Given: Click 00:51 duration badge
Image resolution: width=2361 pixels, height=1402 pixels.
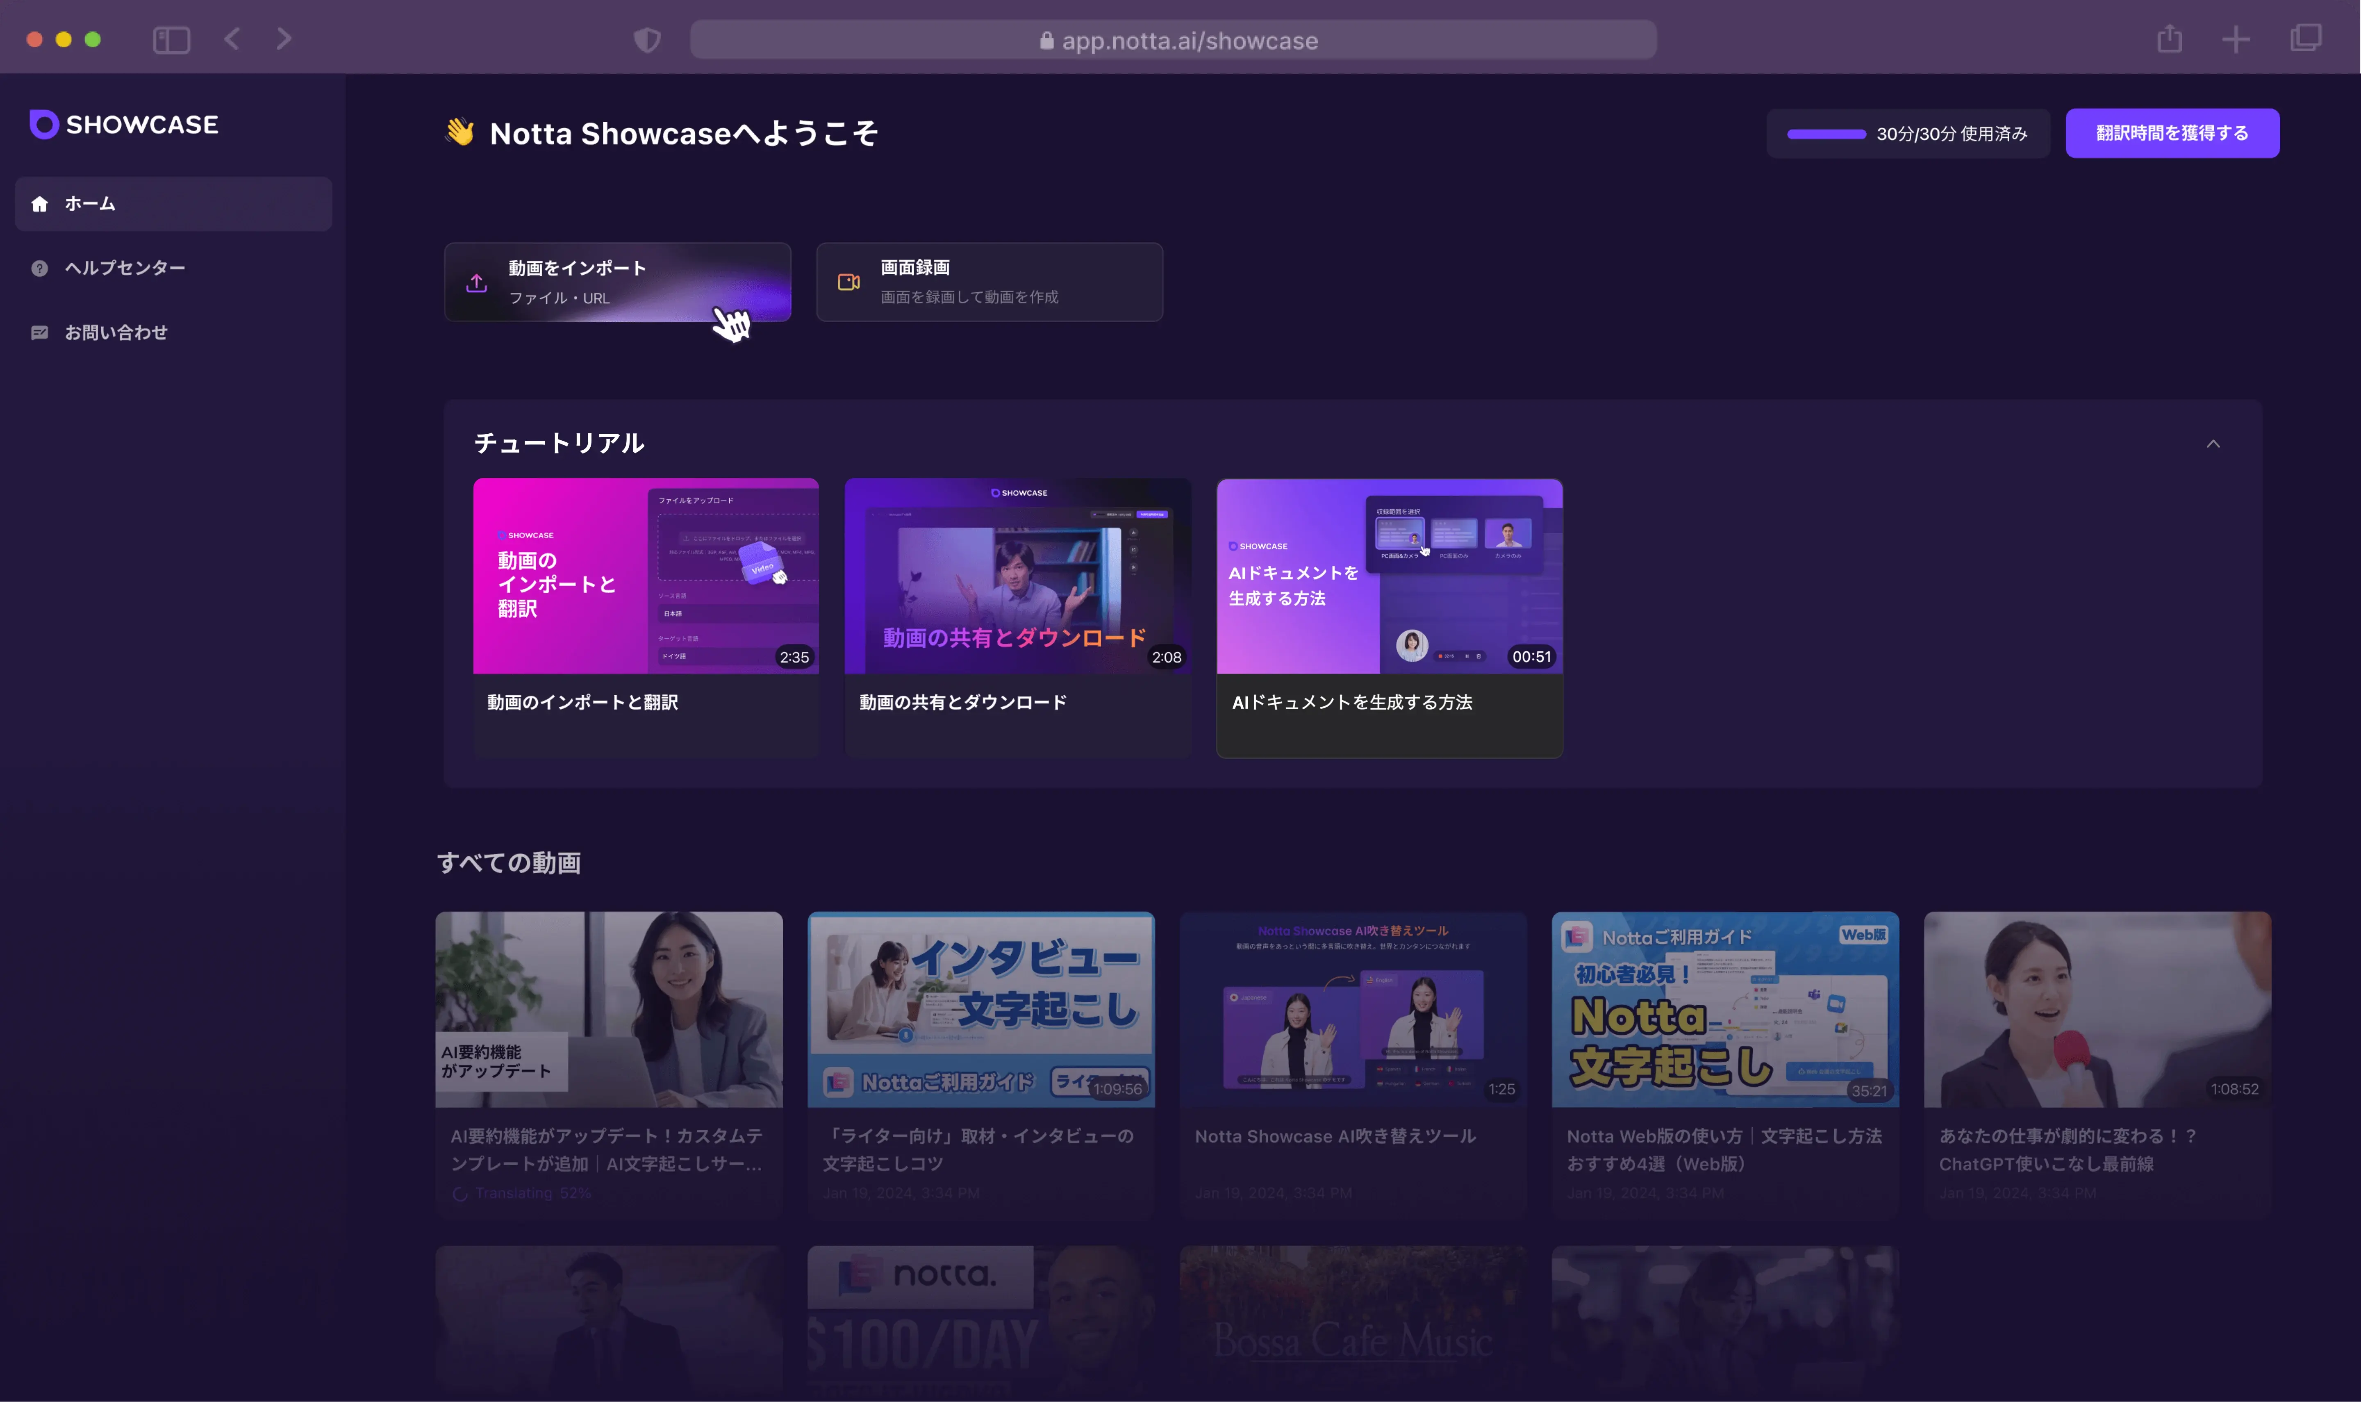Looking at the screenshot, I should pyautogui.click(x=1532, y=657).
